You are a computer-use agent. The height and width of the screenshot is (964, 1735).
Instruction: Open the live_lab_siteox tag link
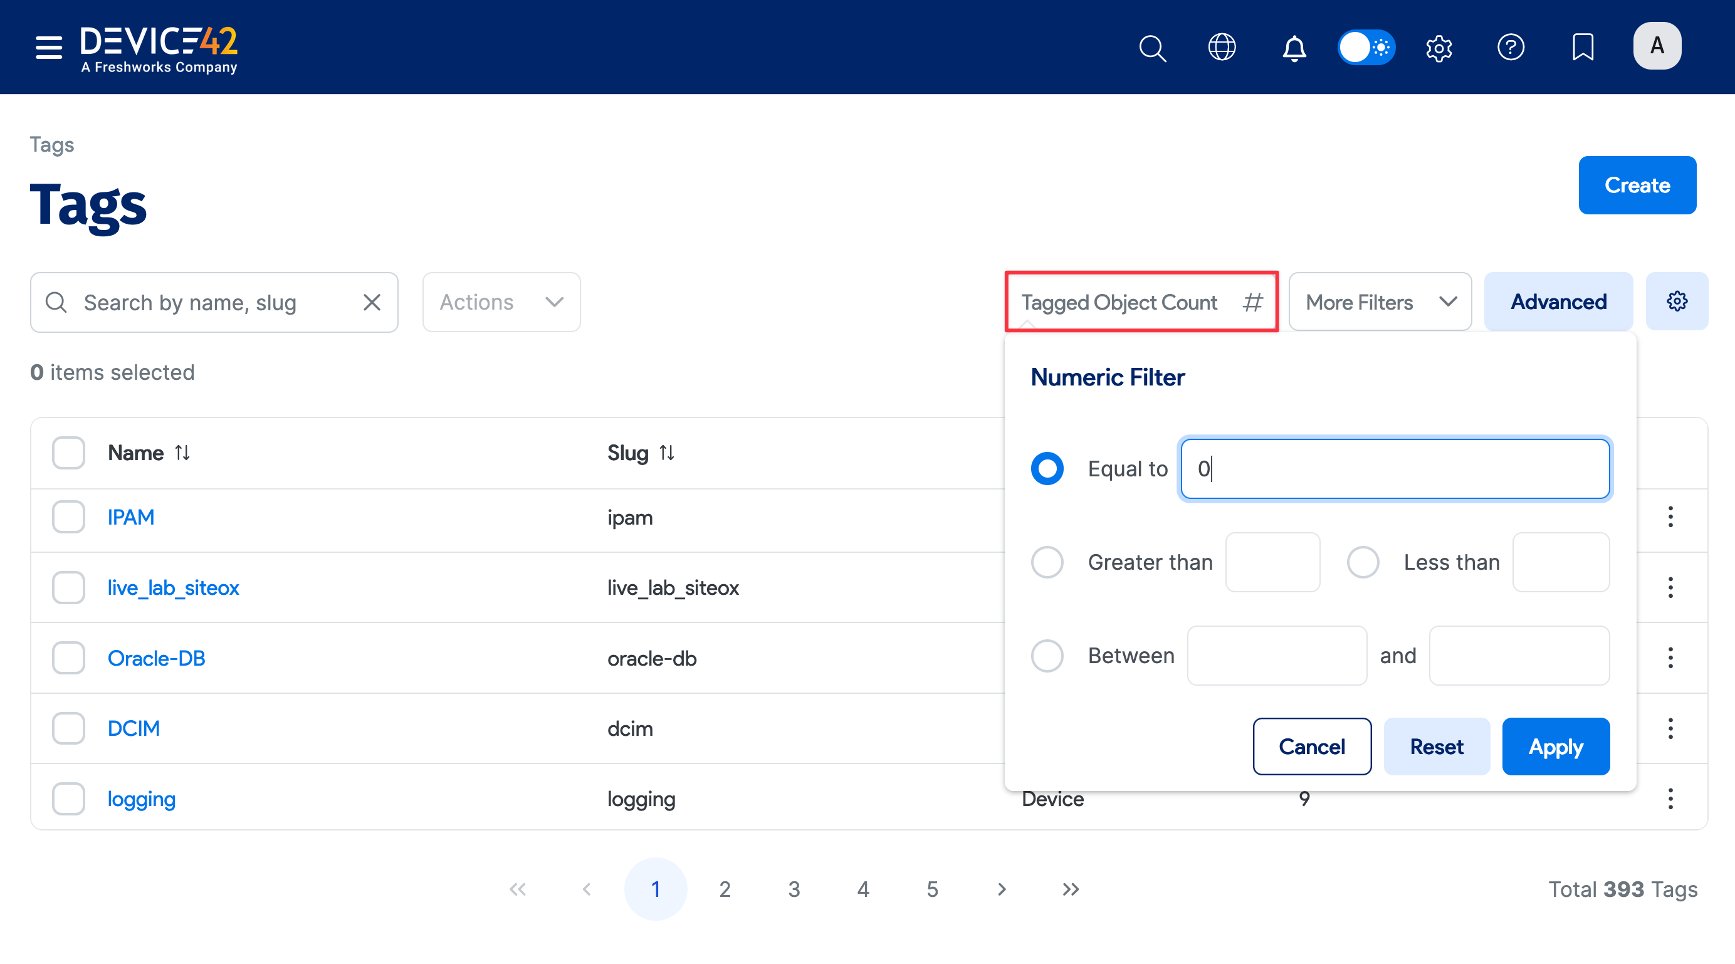[173, 587]
